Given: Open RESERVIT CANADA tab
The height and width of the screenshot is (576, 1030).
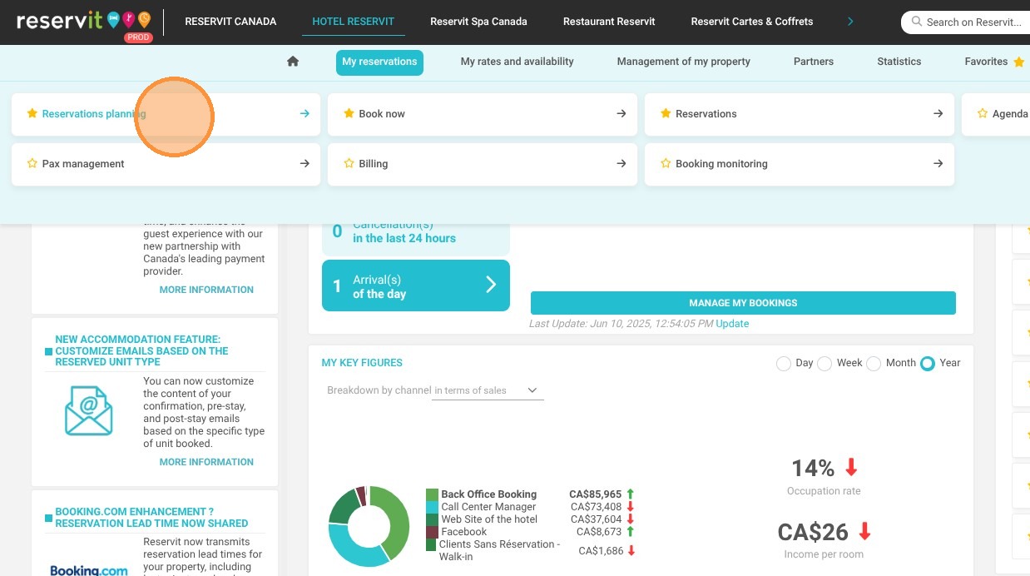Looking at the screenshot, I should coord(230,22).
